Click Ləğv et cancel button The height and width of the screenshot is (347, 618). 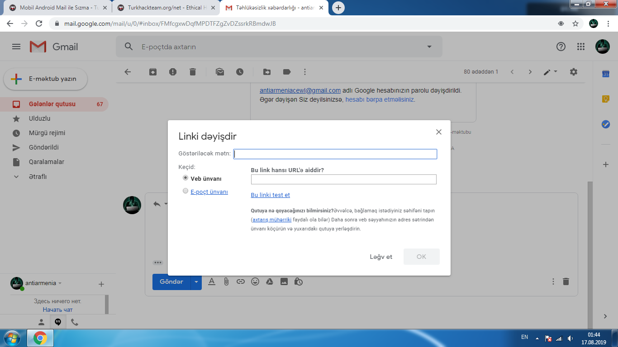coord(381,257)
